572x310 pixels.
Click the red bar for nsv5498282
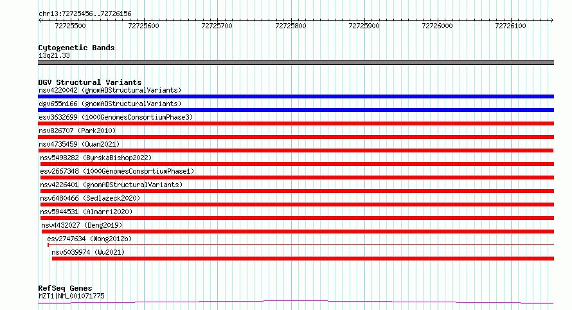(x=297, y=164)
